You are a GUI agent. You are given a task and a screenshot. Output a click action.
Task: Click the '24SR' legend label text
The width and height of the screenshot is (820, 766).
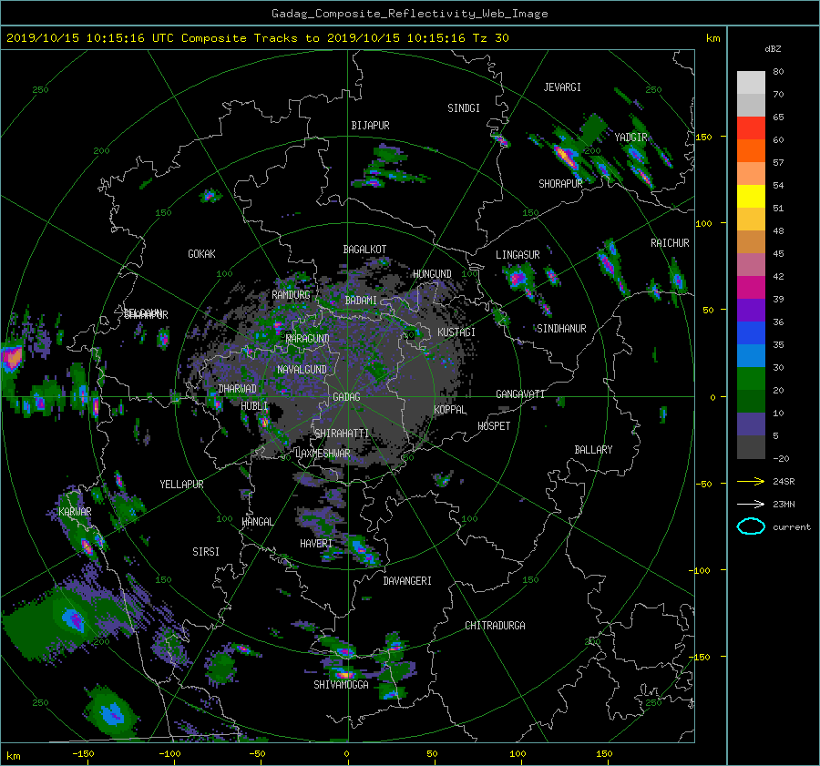(x=784, y=482)
